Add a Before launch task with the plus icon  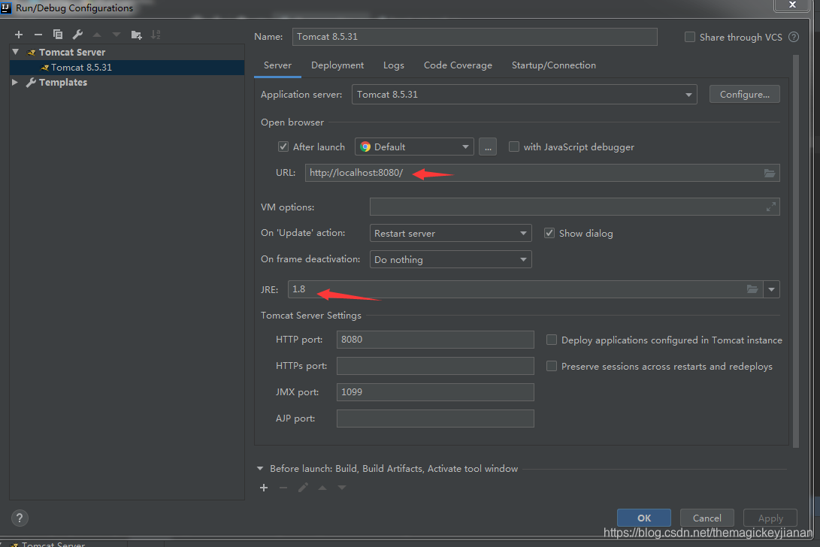tap(264, 488)
